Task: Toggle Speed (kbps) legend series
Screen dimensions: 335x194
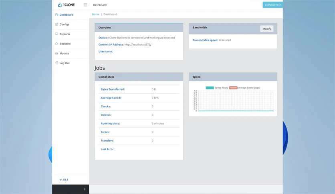Action: (x=217, y=88)
